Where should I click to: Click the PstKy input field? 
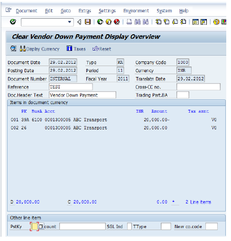(34, 226)
